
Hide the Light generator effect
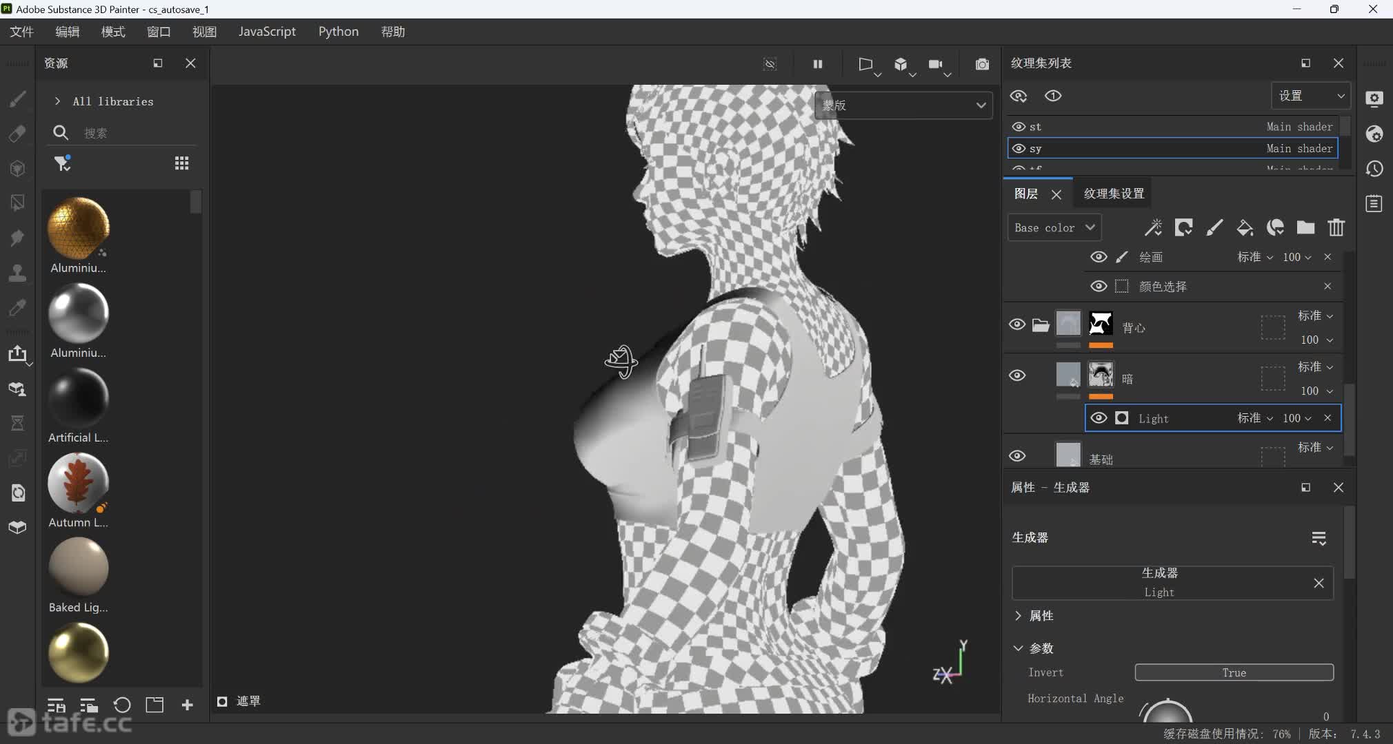point(1099,418)
